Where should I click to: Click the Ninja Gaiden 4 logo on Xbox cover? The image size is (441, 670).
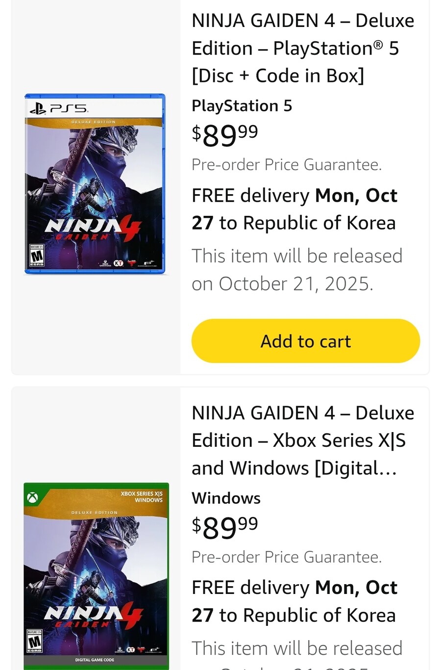click(93, 616)
